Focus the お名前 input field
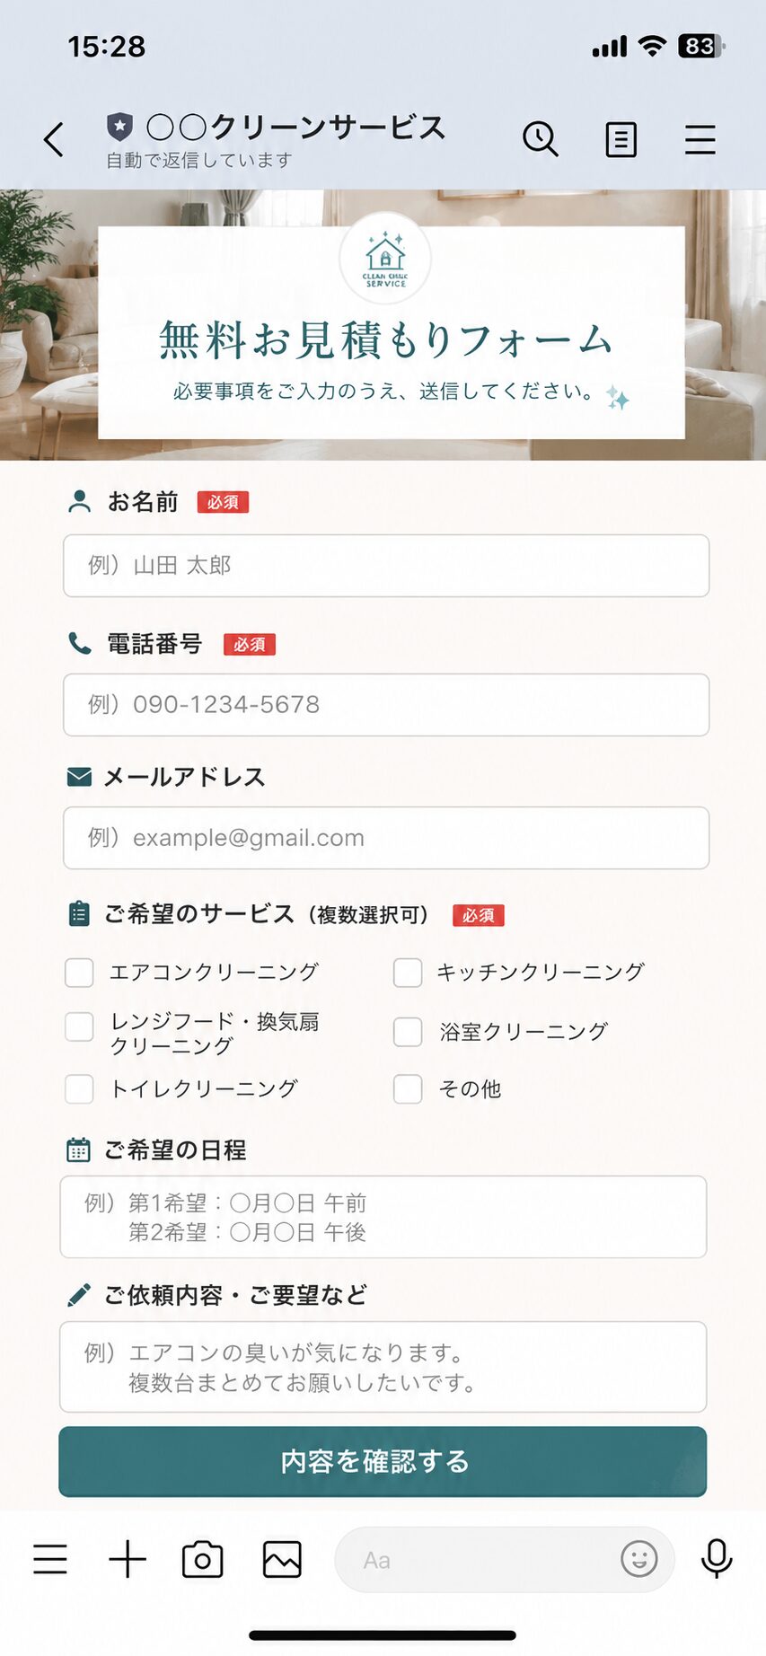The height and width of the screenshot is (1656, 766). [386, 566]
